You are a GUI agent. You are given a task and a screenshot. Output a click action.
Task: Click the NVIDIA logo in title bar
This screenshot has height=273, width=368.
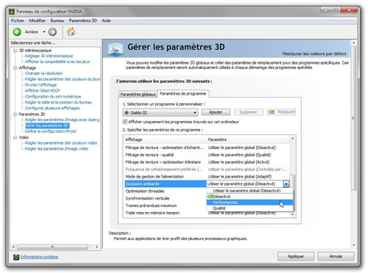12,12
